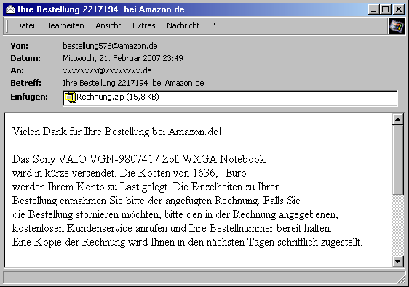The image size is (409, 287).
Task: Click the Datum: label
Action: point(25,58)
